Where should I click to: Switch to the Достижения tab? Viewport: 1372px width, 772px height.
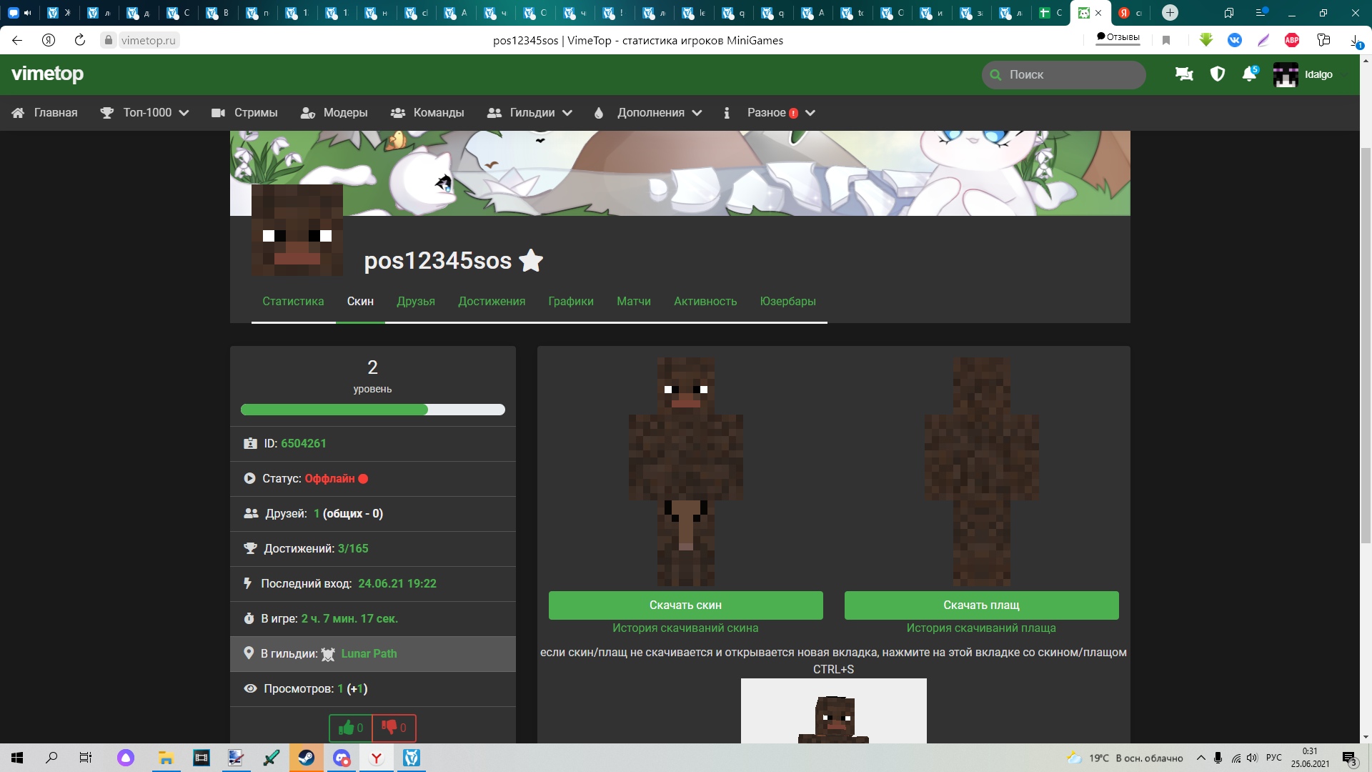[x=492, y=301]
